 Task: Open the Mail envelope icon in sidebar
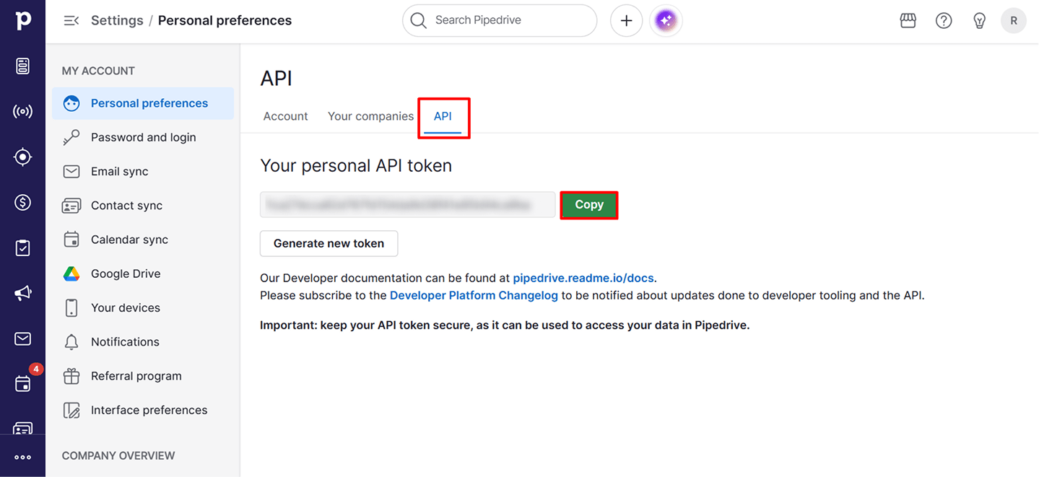click(22, 338)
